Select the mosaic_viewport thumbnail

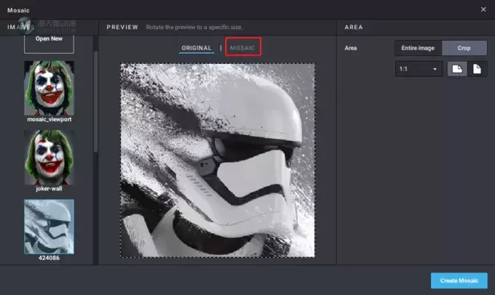click(x=49, y=88)
